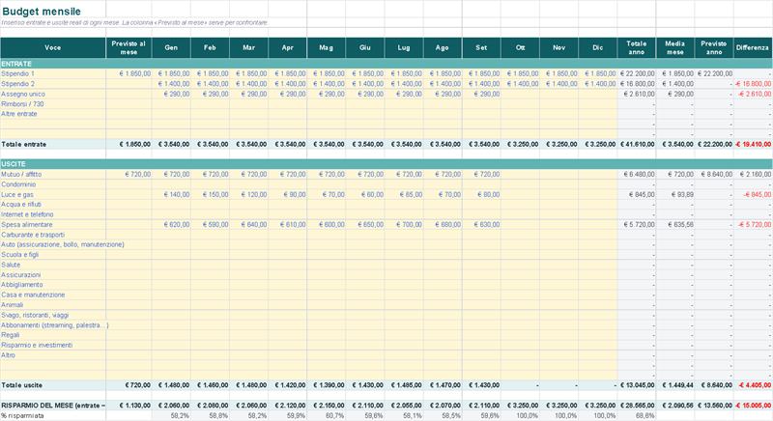Select Luce e gas Gen value € 140,00

tap(177, 194)
